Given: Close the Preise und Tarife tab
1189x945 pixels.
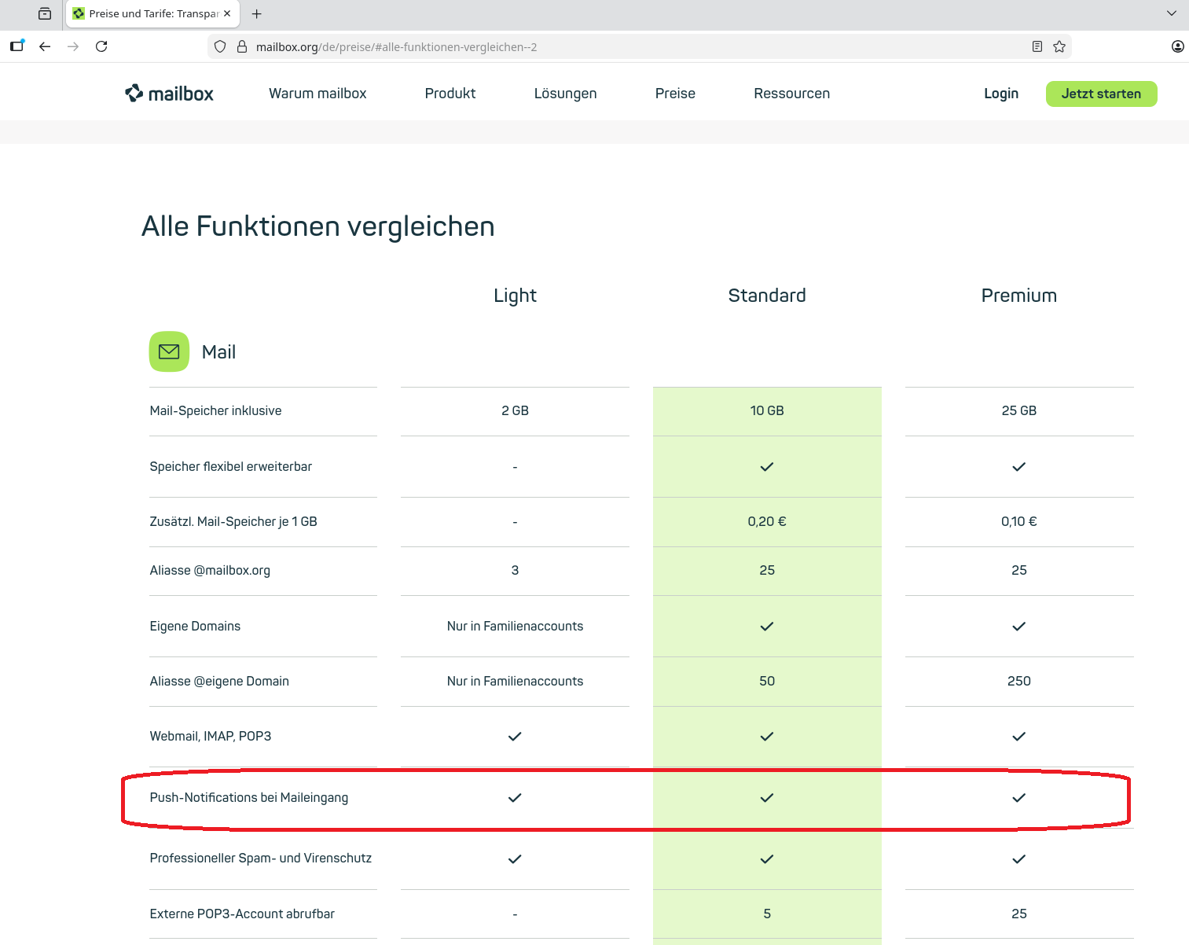Looking at the screenshot, I should pos(227,13).
